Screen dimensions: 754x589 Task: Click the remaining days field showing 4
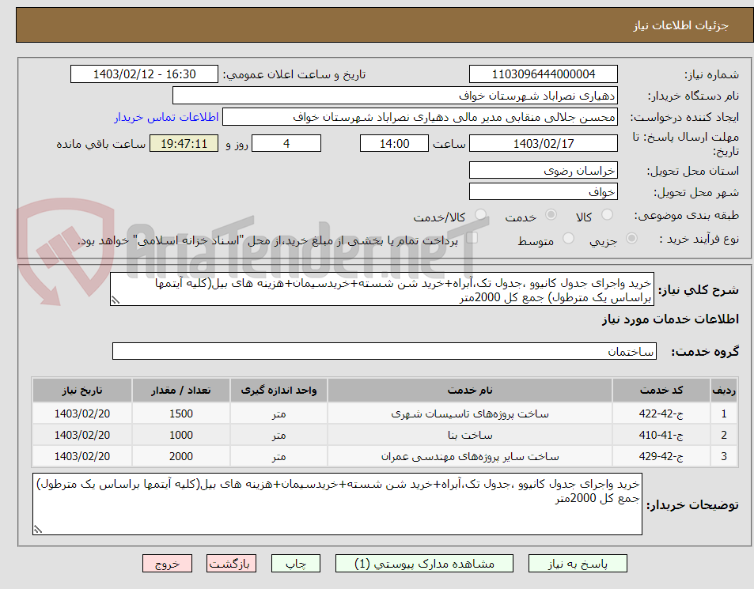pyautogui.click(x=286, y=144)
